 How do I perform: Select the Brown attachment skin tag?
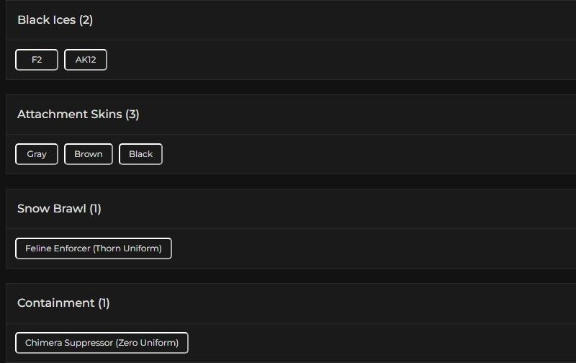click(89, 154)
